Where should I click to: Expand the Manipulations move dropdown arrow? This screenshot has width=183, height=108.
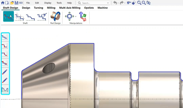pos(76,16)
